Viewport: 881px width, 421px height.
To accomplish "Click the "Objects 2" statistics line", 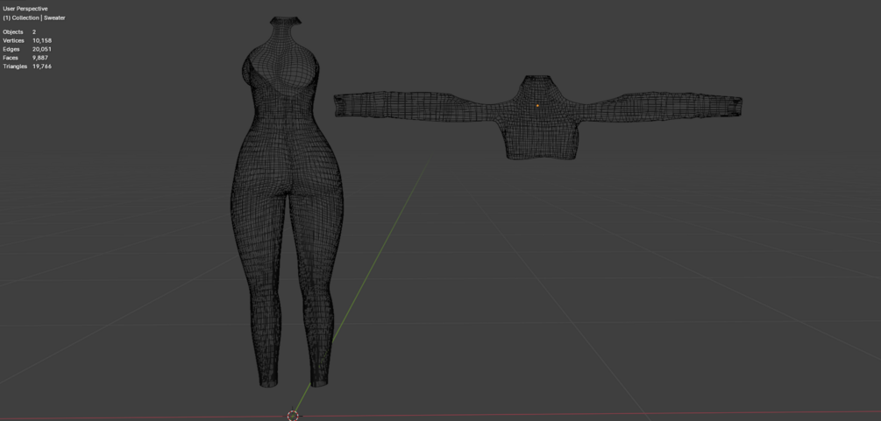I will tap(19, 32).
